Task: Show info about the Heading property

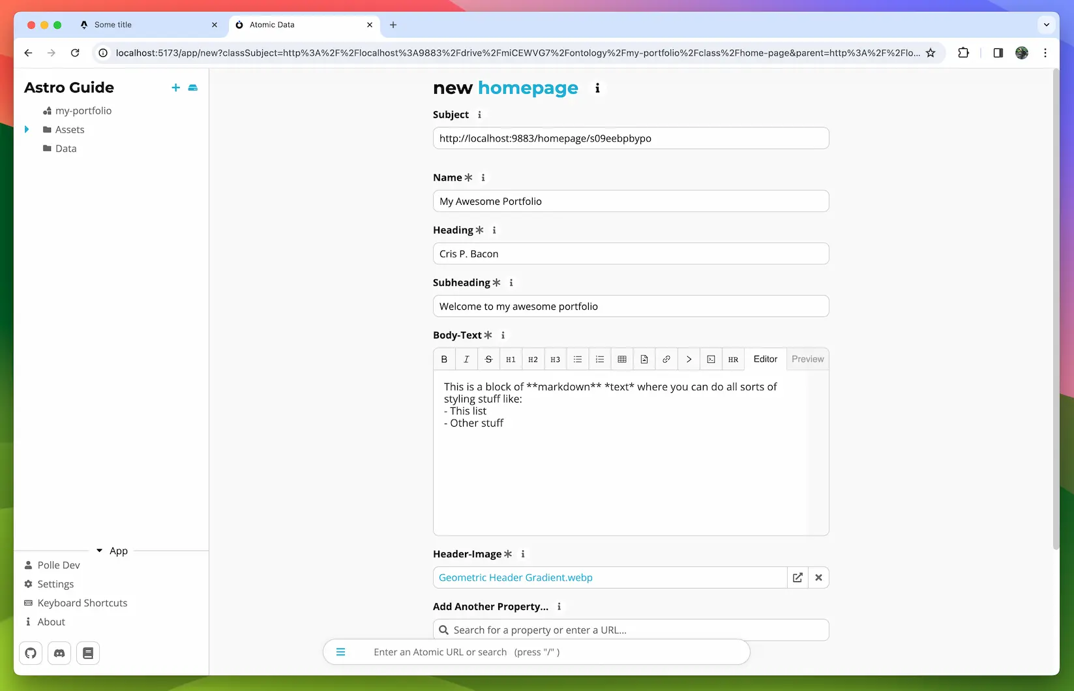Action: [494, 230]
